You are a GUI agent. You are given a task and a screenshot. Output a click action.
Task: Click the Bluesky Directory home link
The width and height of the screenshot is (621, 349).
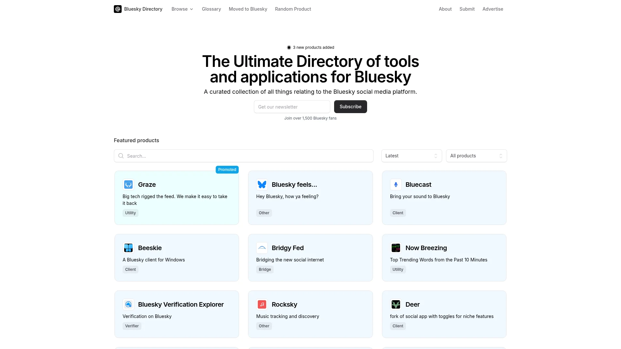click(x=138, y=9)
